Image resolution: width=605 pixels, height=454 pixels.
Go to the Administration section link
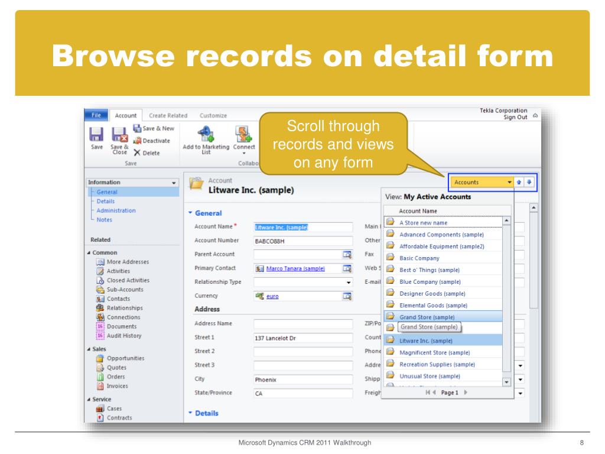[x=116, y=210]
